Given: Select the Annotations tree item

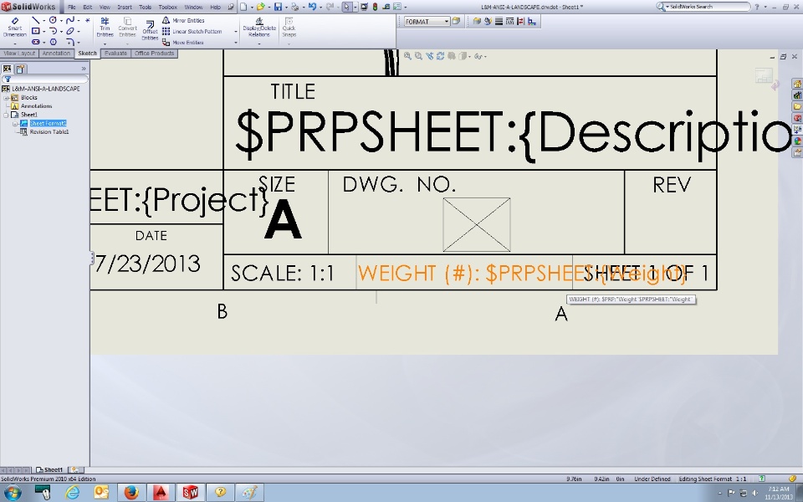Looking at the screenshot, I should [36, 106].
